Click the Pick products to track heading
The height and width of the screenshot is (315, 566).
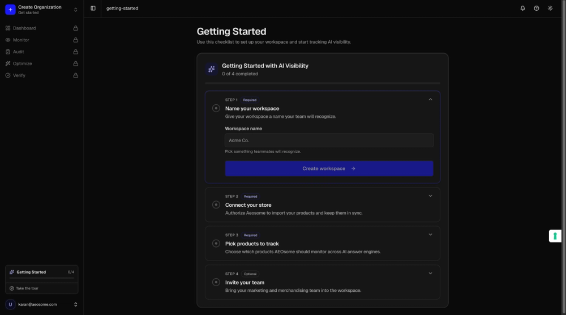click(x=252, y=244)
